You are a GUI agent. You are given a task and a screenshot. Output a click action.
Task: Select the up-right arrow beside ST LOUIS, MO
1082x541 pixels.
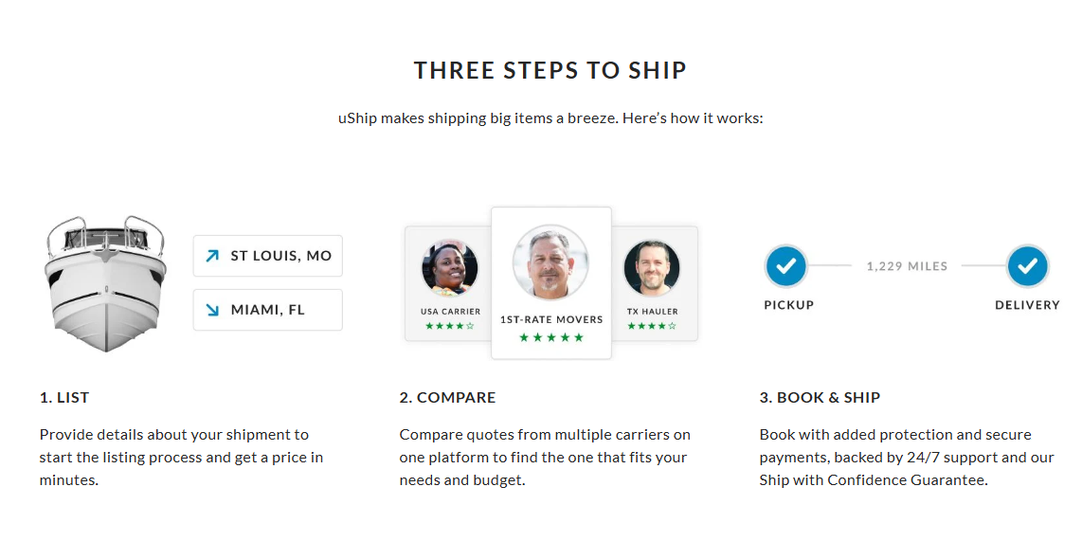(x=212, y=256)
